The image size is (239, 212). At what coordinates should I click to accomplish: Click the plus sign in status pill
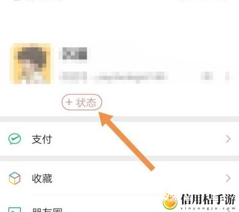point(69,102)
